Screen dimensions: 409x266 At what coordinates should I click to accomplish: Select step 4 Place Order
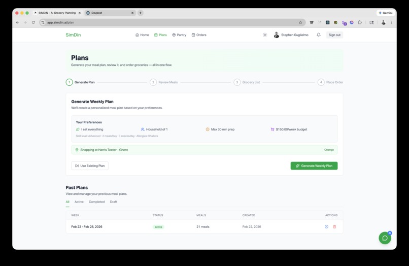click(x=330, y=82)
